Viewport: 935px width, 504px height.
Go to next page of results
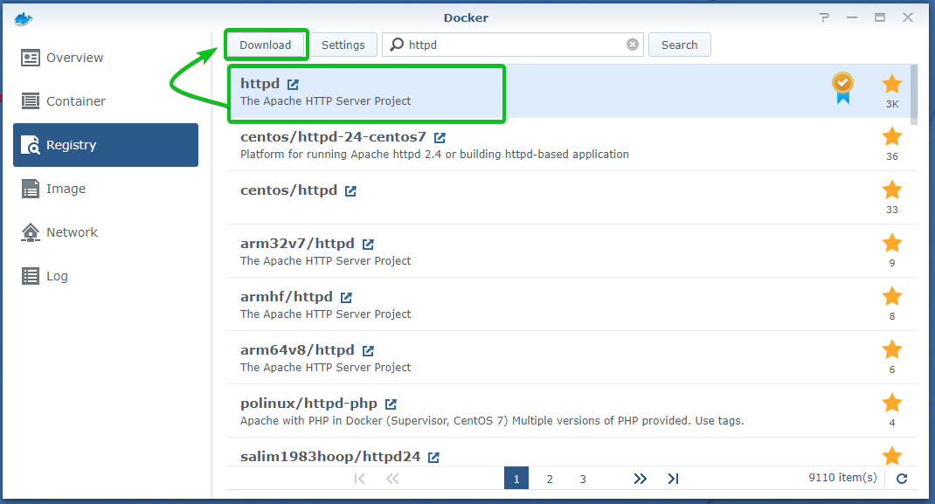pos(640,479)
